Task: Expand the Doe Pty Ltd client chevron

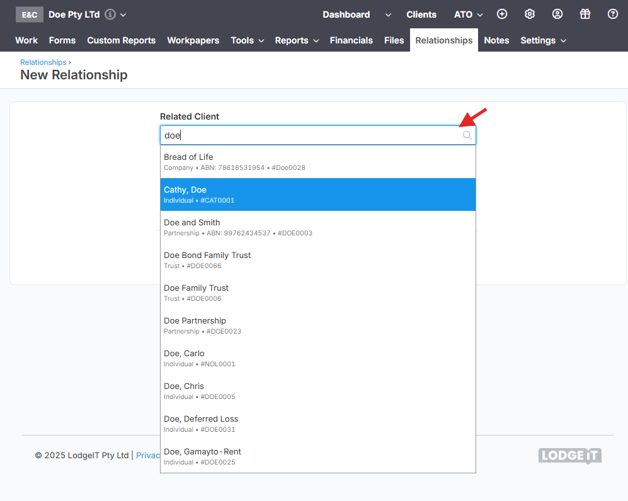Action: tap(123, 15)
